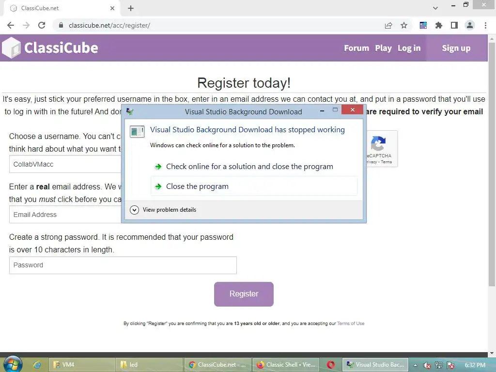Show hidden system tray icons arrow
This screenshot has height=372, width=496.
pyautogui.click(x=415, y=365)
